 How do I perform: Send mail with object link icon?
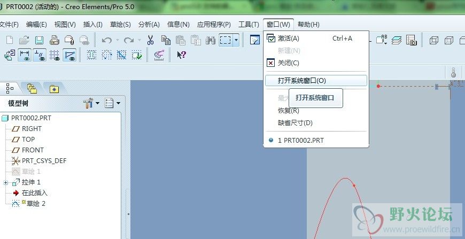(x=84, y=40)
